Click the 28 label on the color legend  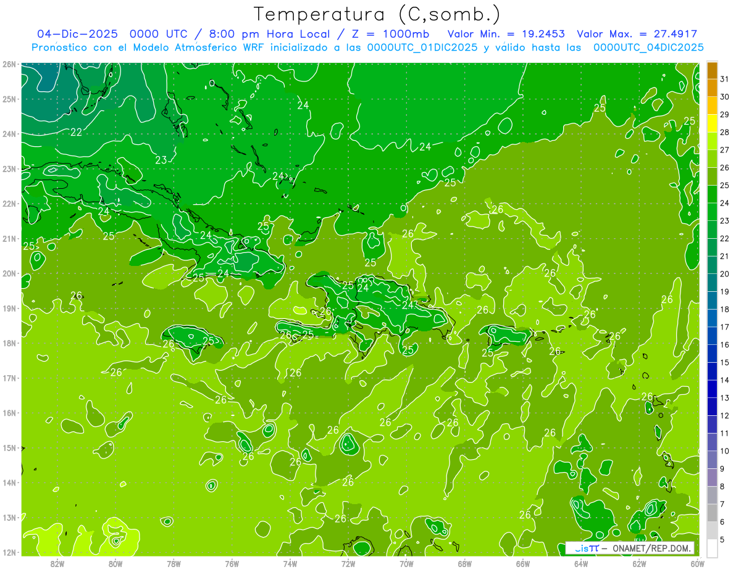click(724, 132)
